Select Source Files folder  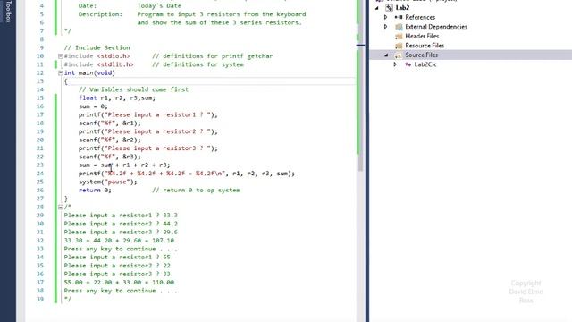click(x=421, y=55)
